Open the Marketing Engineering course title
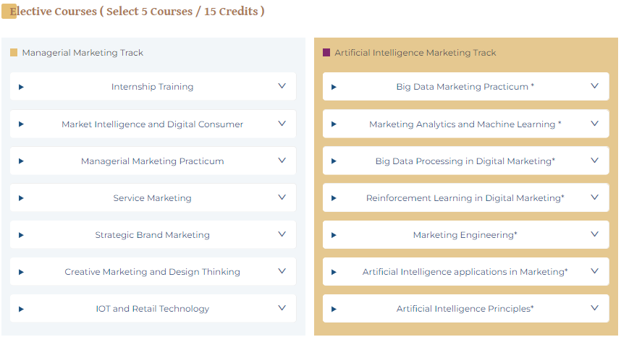 pyautogui.click(x=465, y=235)
